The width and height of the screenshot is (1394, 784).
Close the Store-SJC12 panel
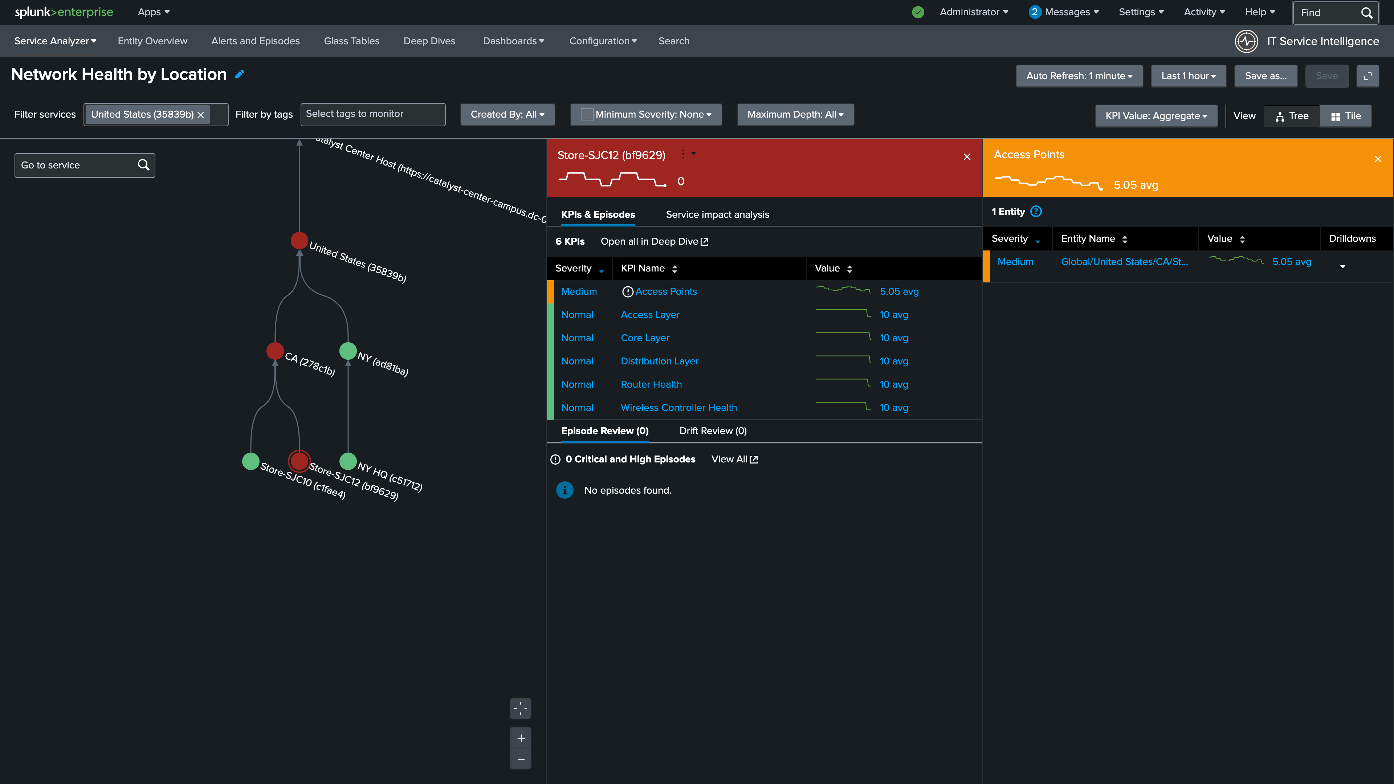967,157
